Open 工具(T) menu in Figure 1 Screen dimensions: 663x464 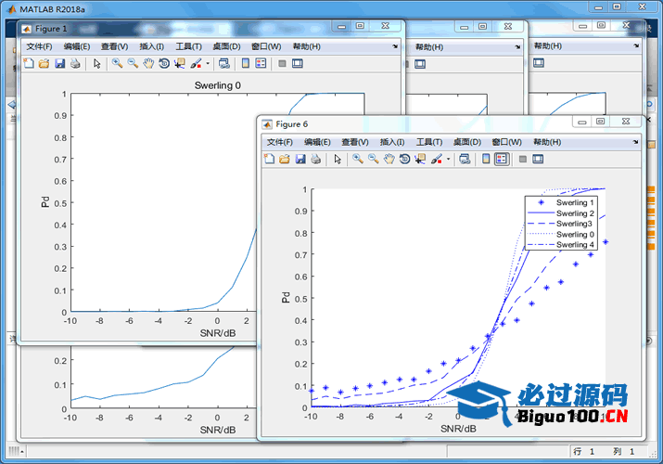pos(188,46)
